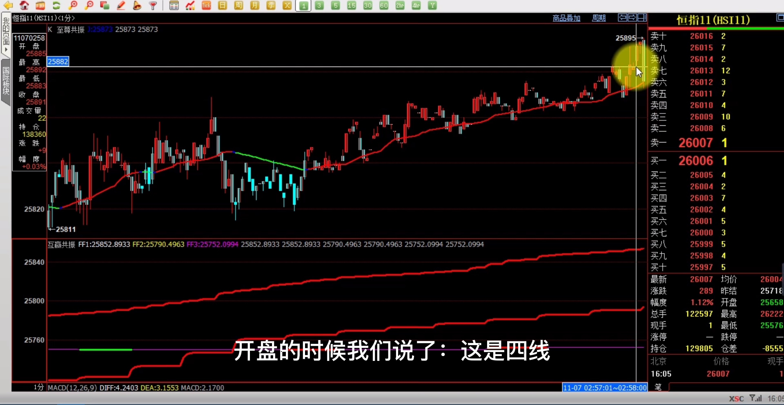Select the 5-minute period button

[335, 5]
